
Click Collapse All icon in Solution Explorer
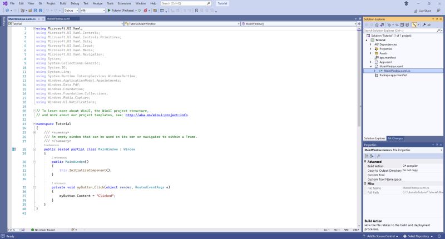point(402,25)
